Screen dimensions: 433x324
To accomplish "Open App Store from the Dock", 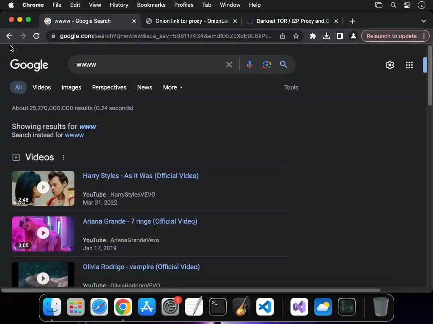I will pos(147,307).
